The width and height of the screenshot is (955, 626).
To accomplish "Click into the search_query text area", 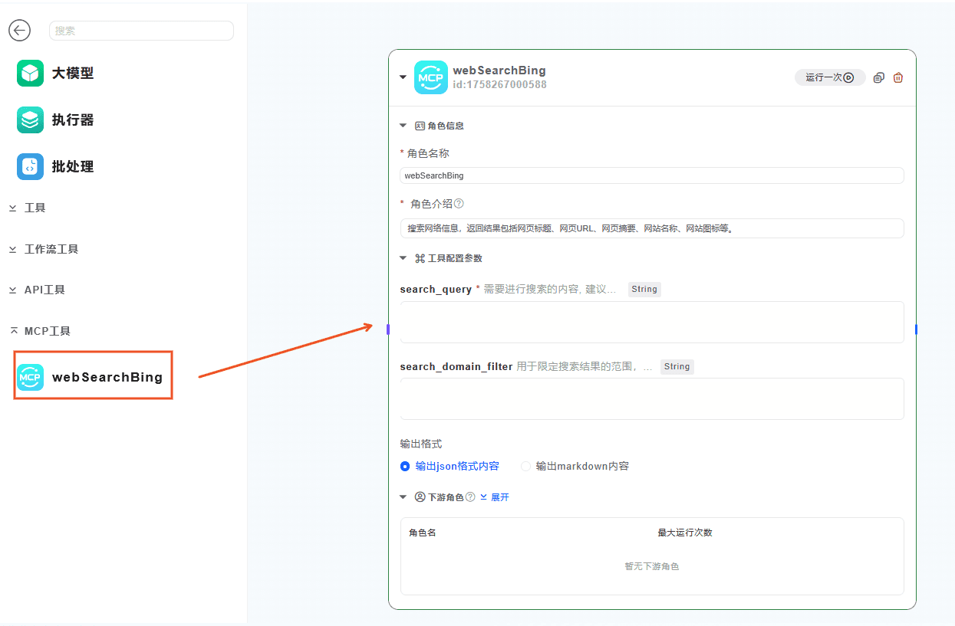I will pyautogui.click(x=651, y=322).
